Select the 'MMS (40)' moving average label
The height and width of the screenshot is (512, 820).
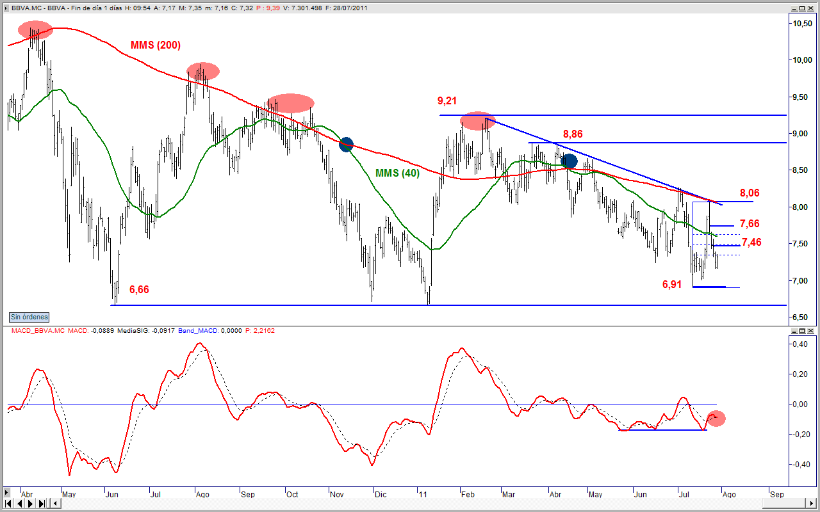(397, 173)
